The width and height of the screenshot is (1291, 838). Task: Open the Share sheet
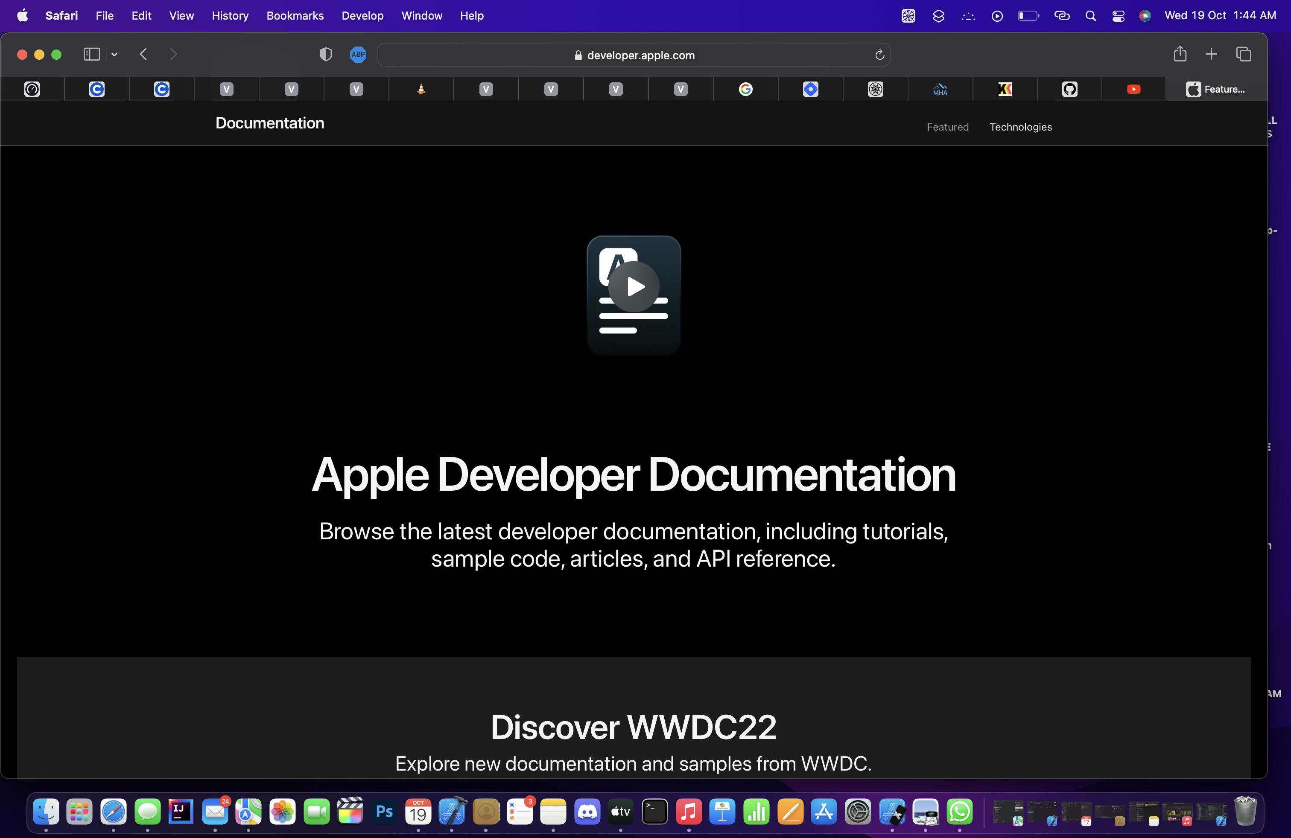click(1180, 54)
